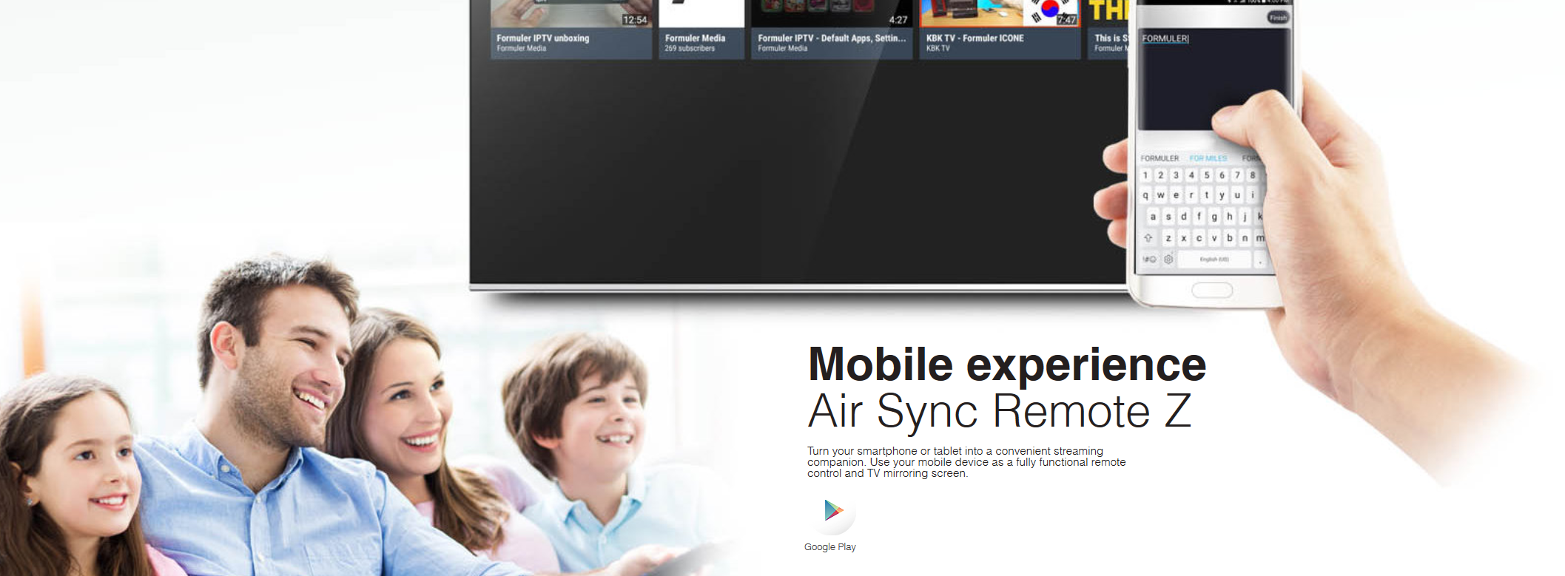Tap the 'z' key on the phone keyboard
The height and width of the screenshot is (576, 1565).
pos(1168,238)
